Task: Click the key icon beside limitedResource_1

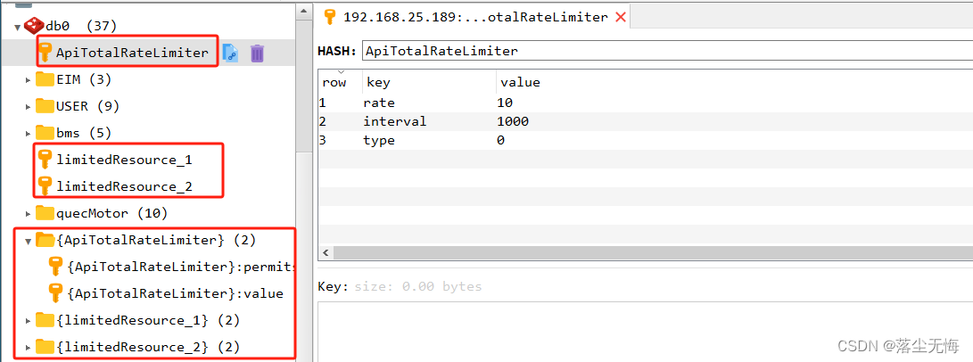Action: point(45,160)
